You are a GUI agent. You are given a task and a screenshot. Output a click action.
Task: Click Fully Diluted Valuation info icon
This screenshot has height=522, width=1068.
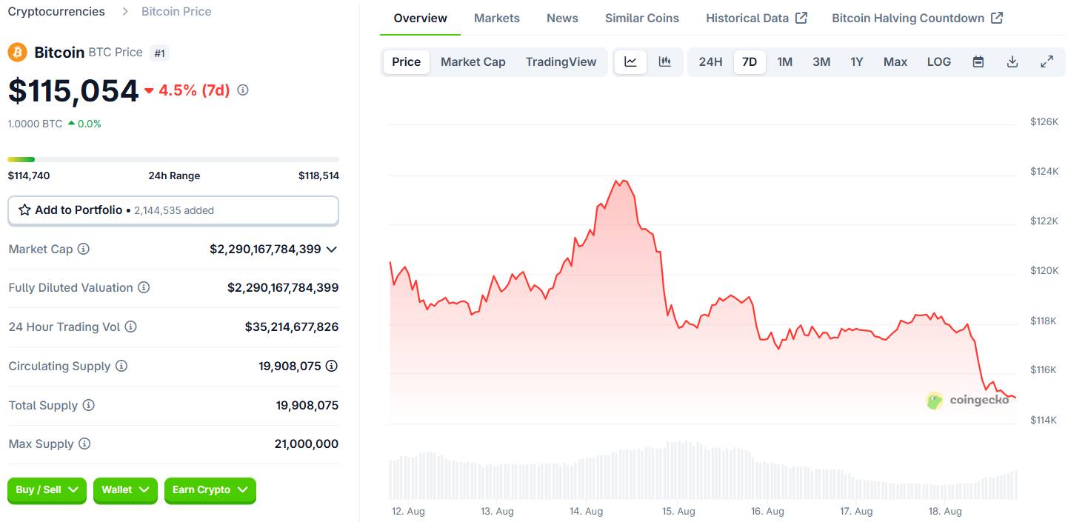pyautogui.click(x=144, y=287)
